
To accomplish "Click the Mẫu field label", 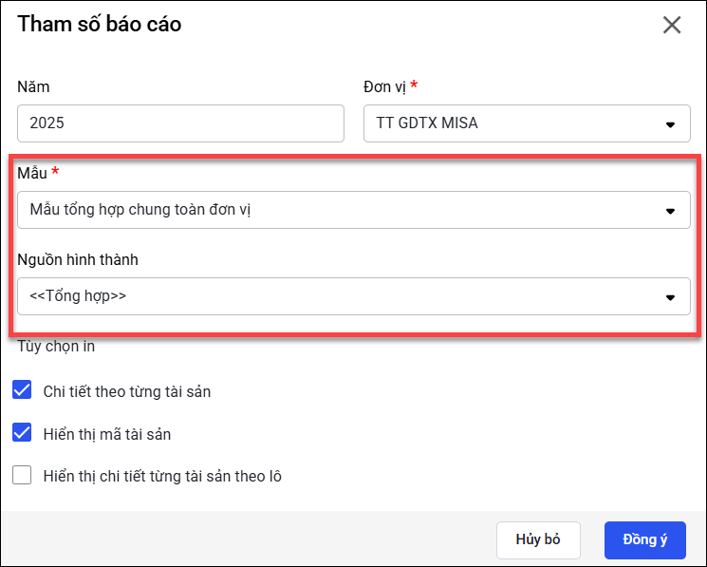I will (33, 172).
